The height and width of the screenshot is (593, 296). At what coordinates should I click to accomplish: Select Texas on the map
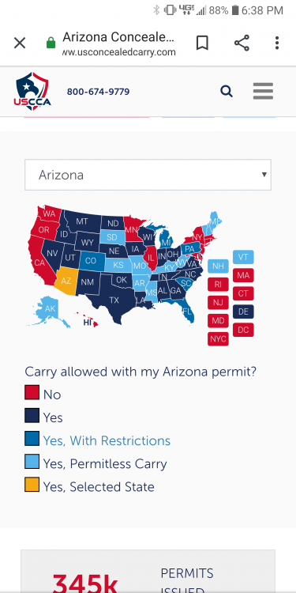pos(114,300)
